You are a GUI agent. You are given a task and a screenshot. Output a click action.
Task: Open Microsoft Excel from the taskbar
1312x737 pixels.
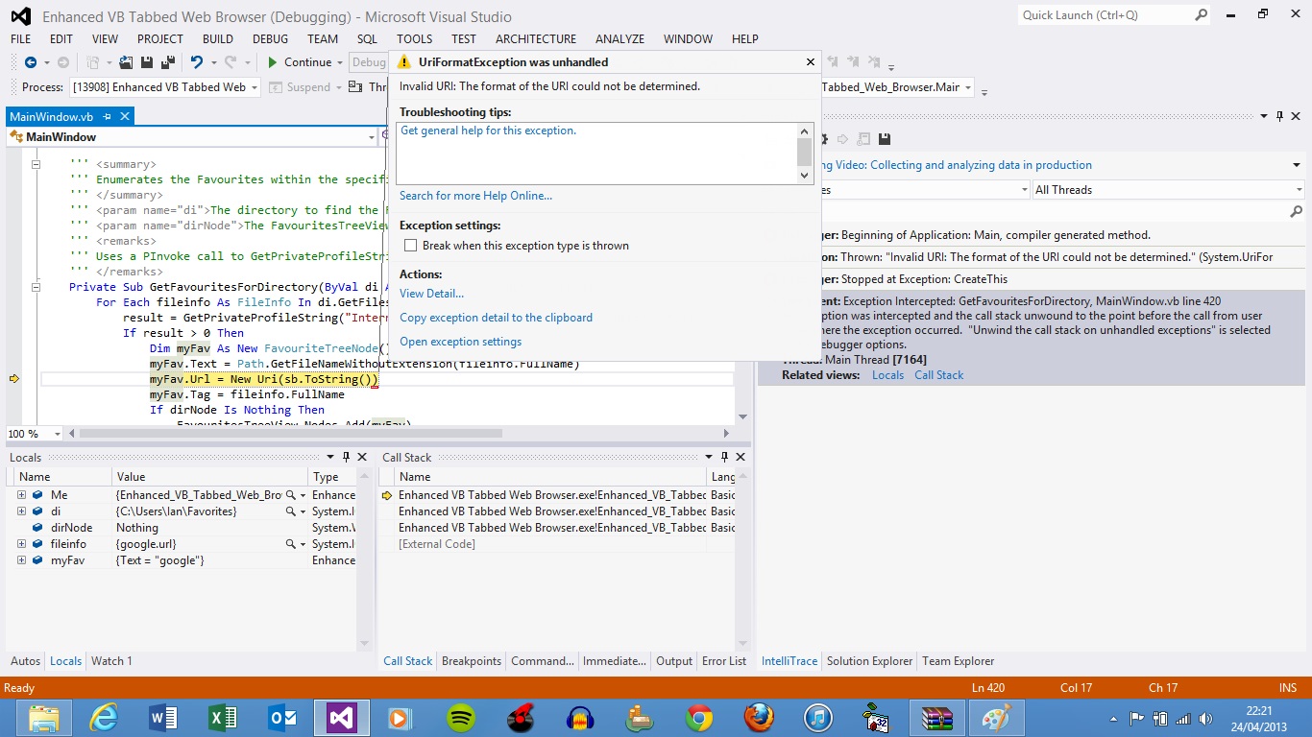(x=223, y=718)
